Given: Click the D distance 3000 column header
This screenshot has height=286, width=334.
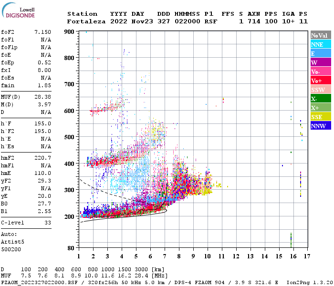Looking at the screenshot, I should tap(141, 269).
